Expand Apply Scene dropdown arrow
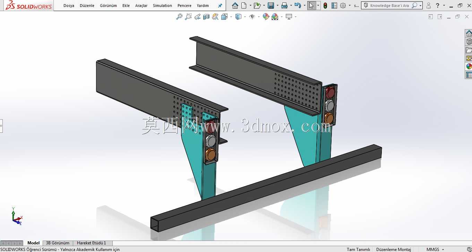The height and width of the screenshot is (252, 472). (282, 17)
